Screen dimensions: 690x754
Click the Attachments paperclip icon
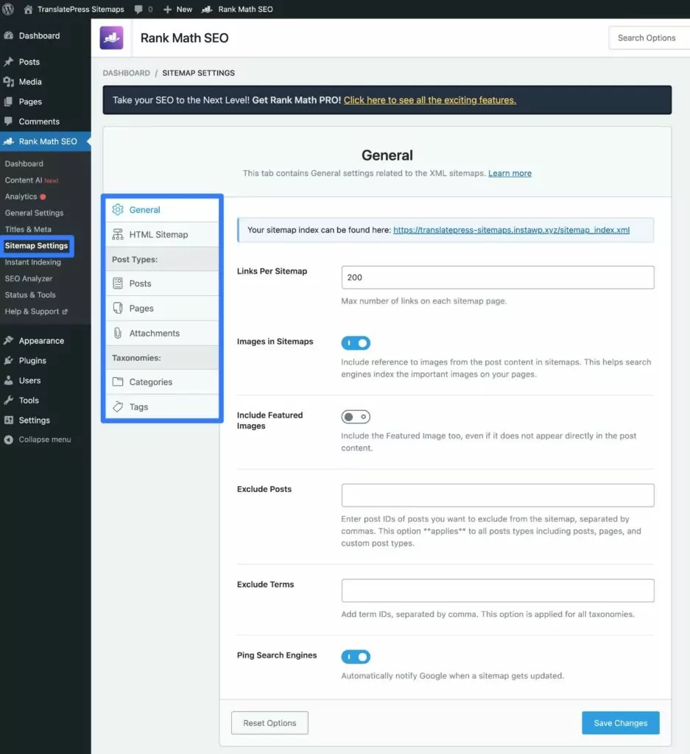(x=118, y=333)
